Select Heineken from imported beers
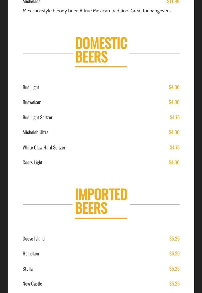 pos(31,253)
